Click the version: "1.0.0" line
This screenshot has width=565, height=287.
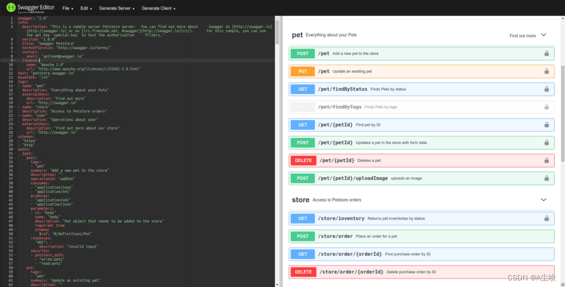(x=39, y=39)
